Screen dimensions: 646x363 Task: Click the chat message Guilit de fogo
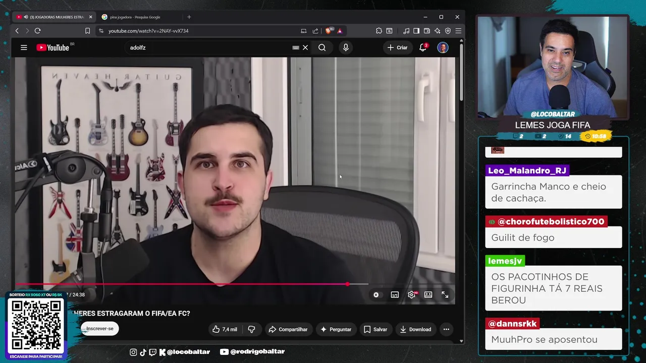pyautogui.click(x=523, y=237)
